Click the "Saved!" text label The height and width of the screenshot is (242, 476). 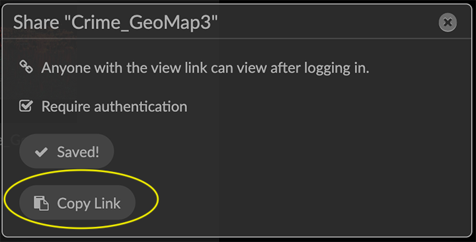[x=78, y=152]
